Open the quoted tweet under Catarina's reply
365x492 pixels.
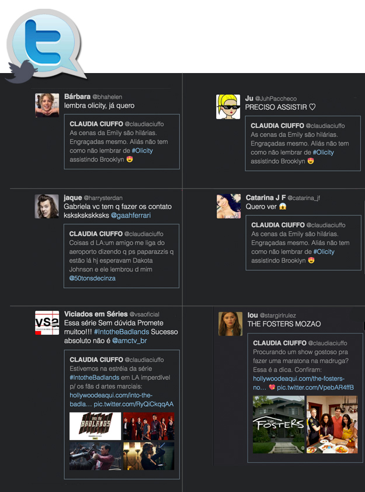(x=303, y=242)
